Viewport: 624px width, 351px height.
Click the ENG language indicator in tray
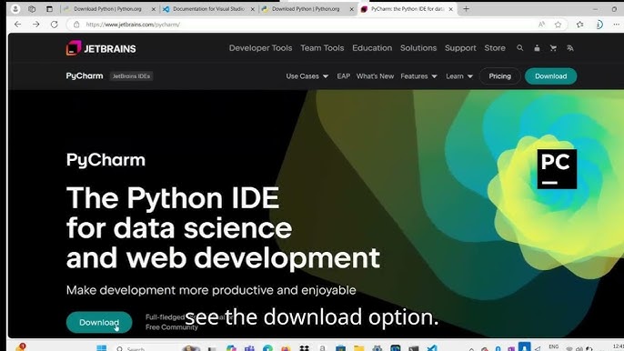[x=553, y=346]
